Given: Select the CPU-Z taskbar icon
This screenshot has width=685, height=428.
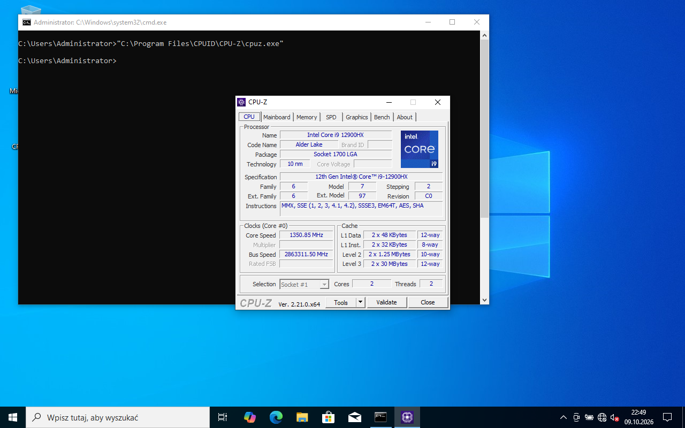Looking at the screenshot, I should 407,417.
